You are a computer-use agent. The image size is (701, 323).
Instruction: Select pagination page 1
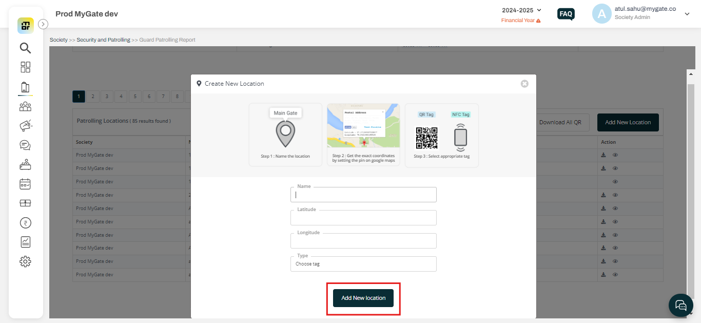click(79, 97)
